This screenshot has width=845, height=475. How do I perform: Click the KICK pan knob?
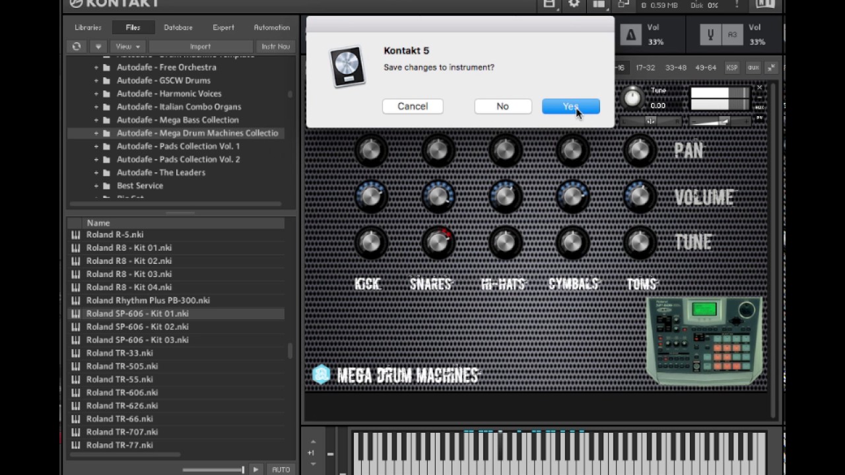coord(371,151)
